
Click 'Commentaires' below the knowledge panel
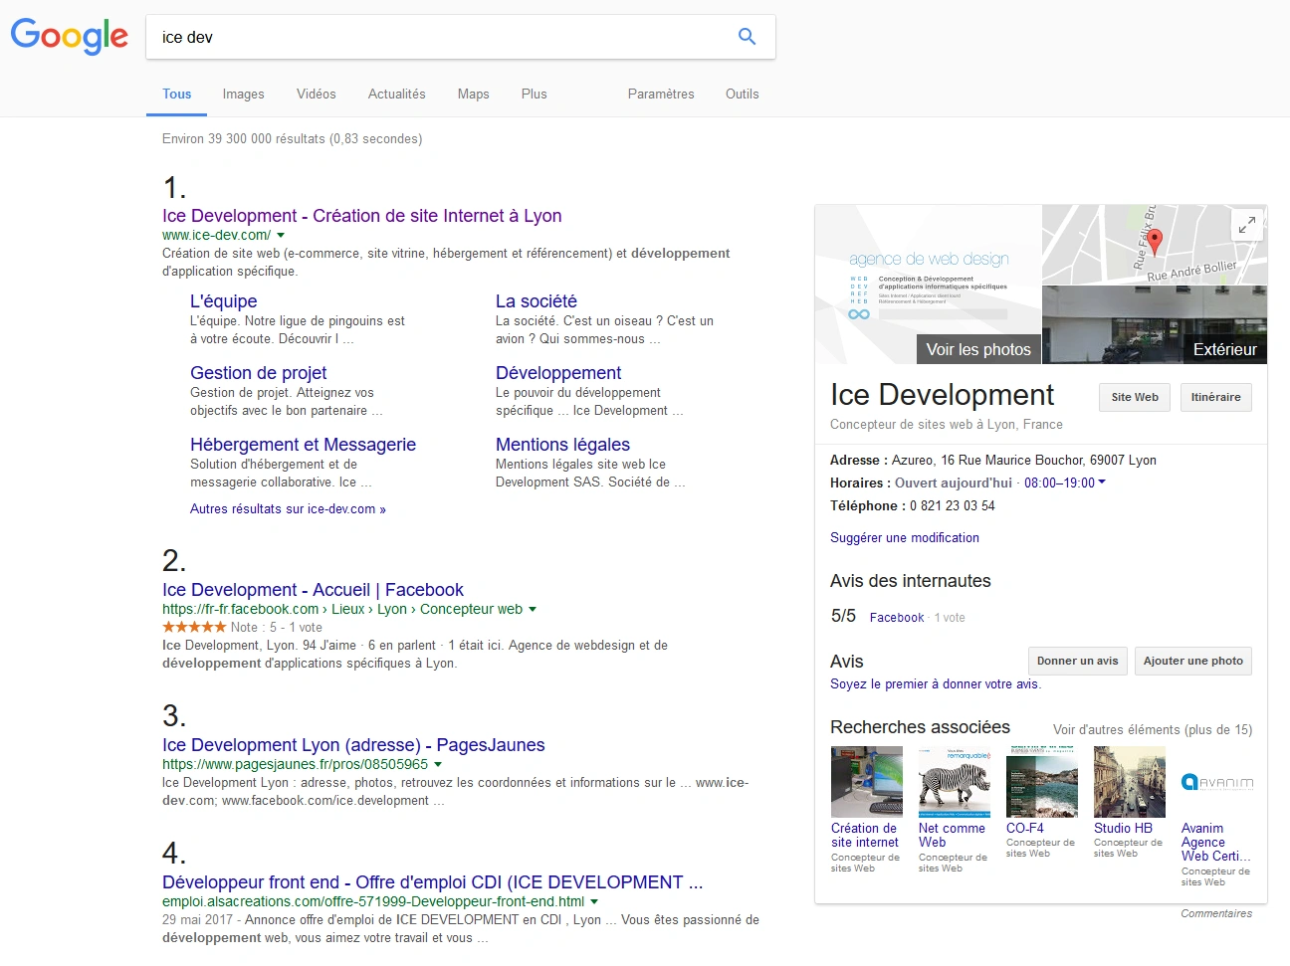pos(1216,914)
